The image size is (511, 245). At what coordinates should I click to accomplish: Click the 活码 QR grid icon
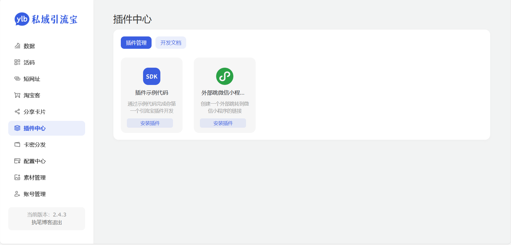coord(17,62)
